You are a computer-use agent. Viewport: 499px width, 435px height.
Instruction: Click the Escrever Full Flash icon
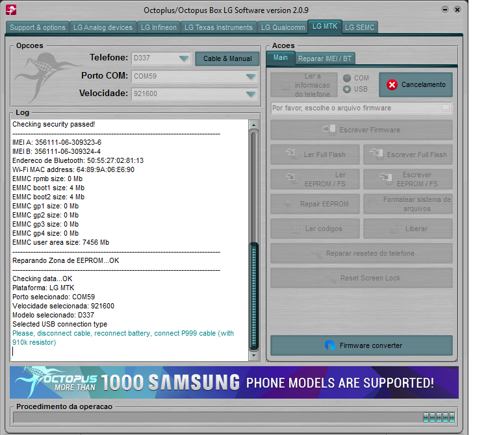(x=376, y=154)
